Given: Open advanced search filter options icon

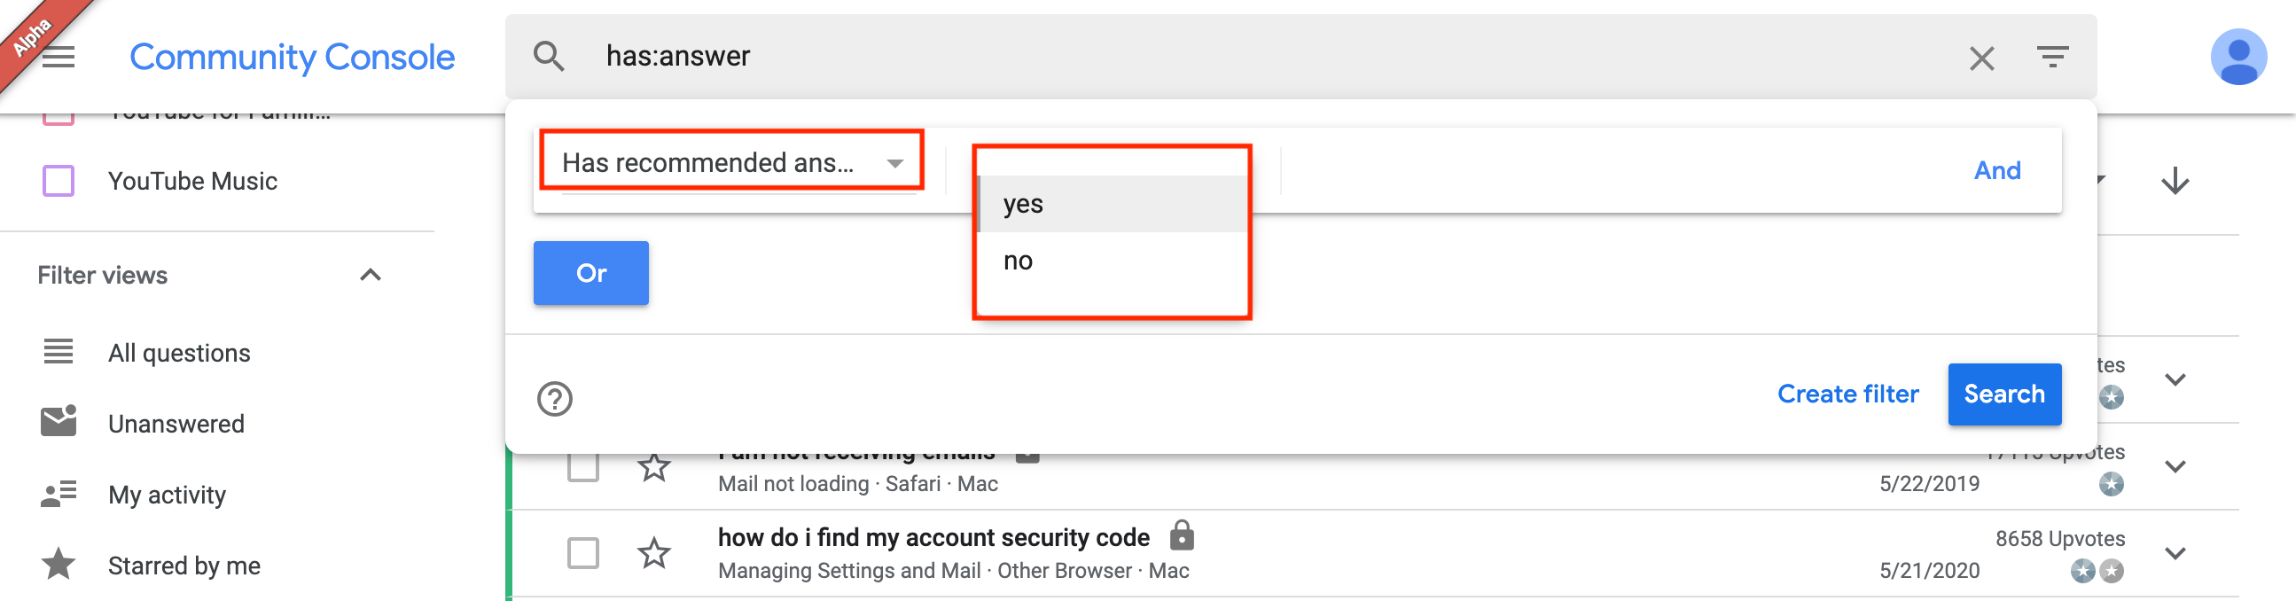Looking at the screenshot, I should [x=2053, y=58].
